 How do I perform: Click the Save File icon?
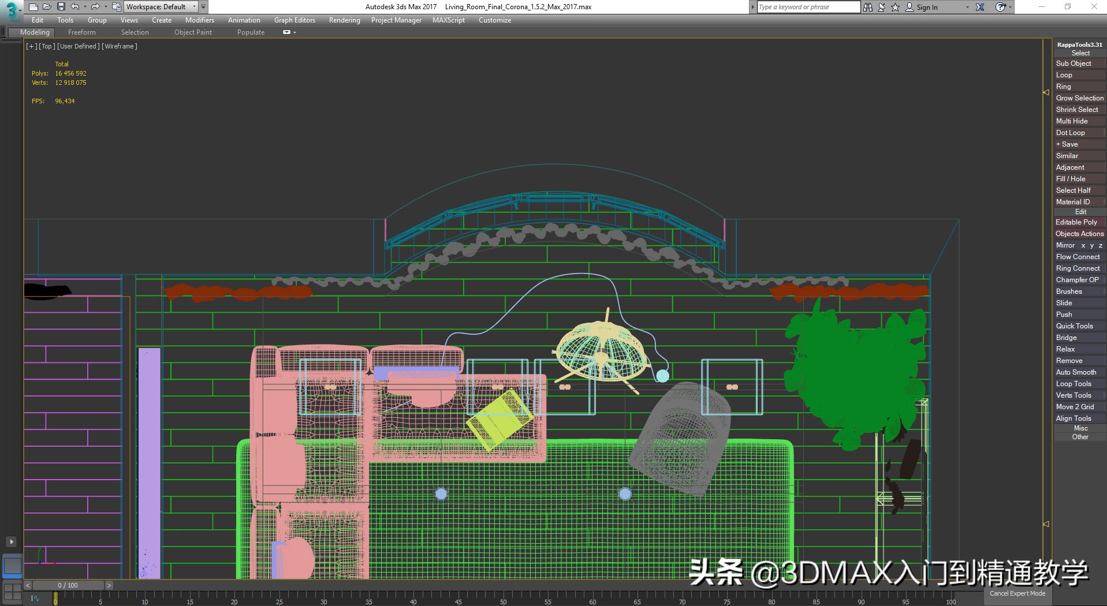(x=60, y=6)
